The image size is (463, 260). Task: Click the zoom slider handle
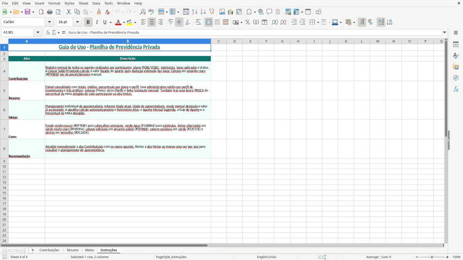[x=432, y=257]
